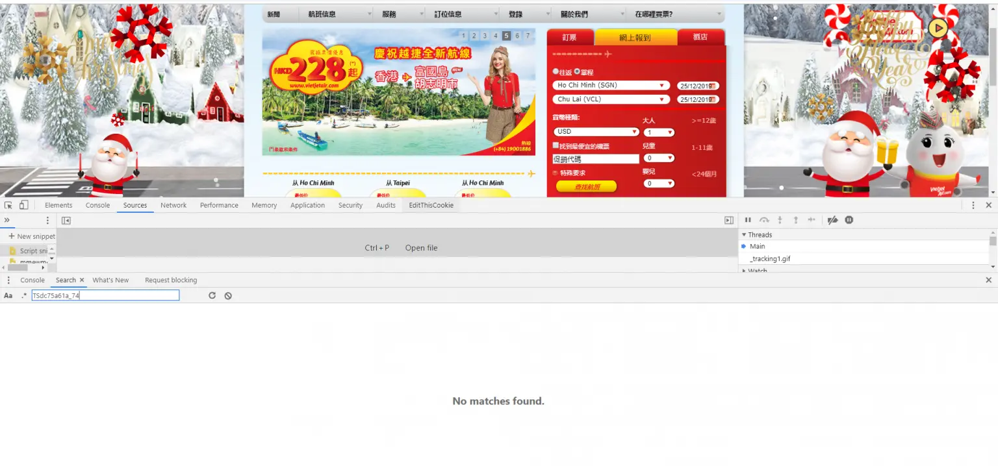Click the webpage vertical scrollbar down arrow
Screen dimensions: 998x466
click(x=992, y=193)
